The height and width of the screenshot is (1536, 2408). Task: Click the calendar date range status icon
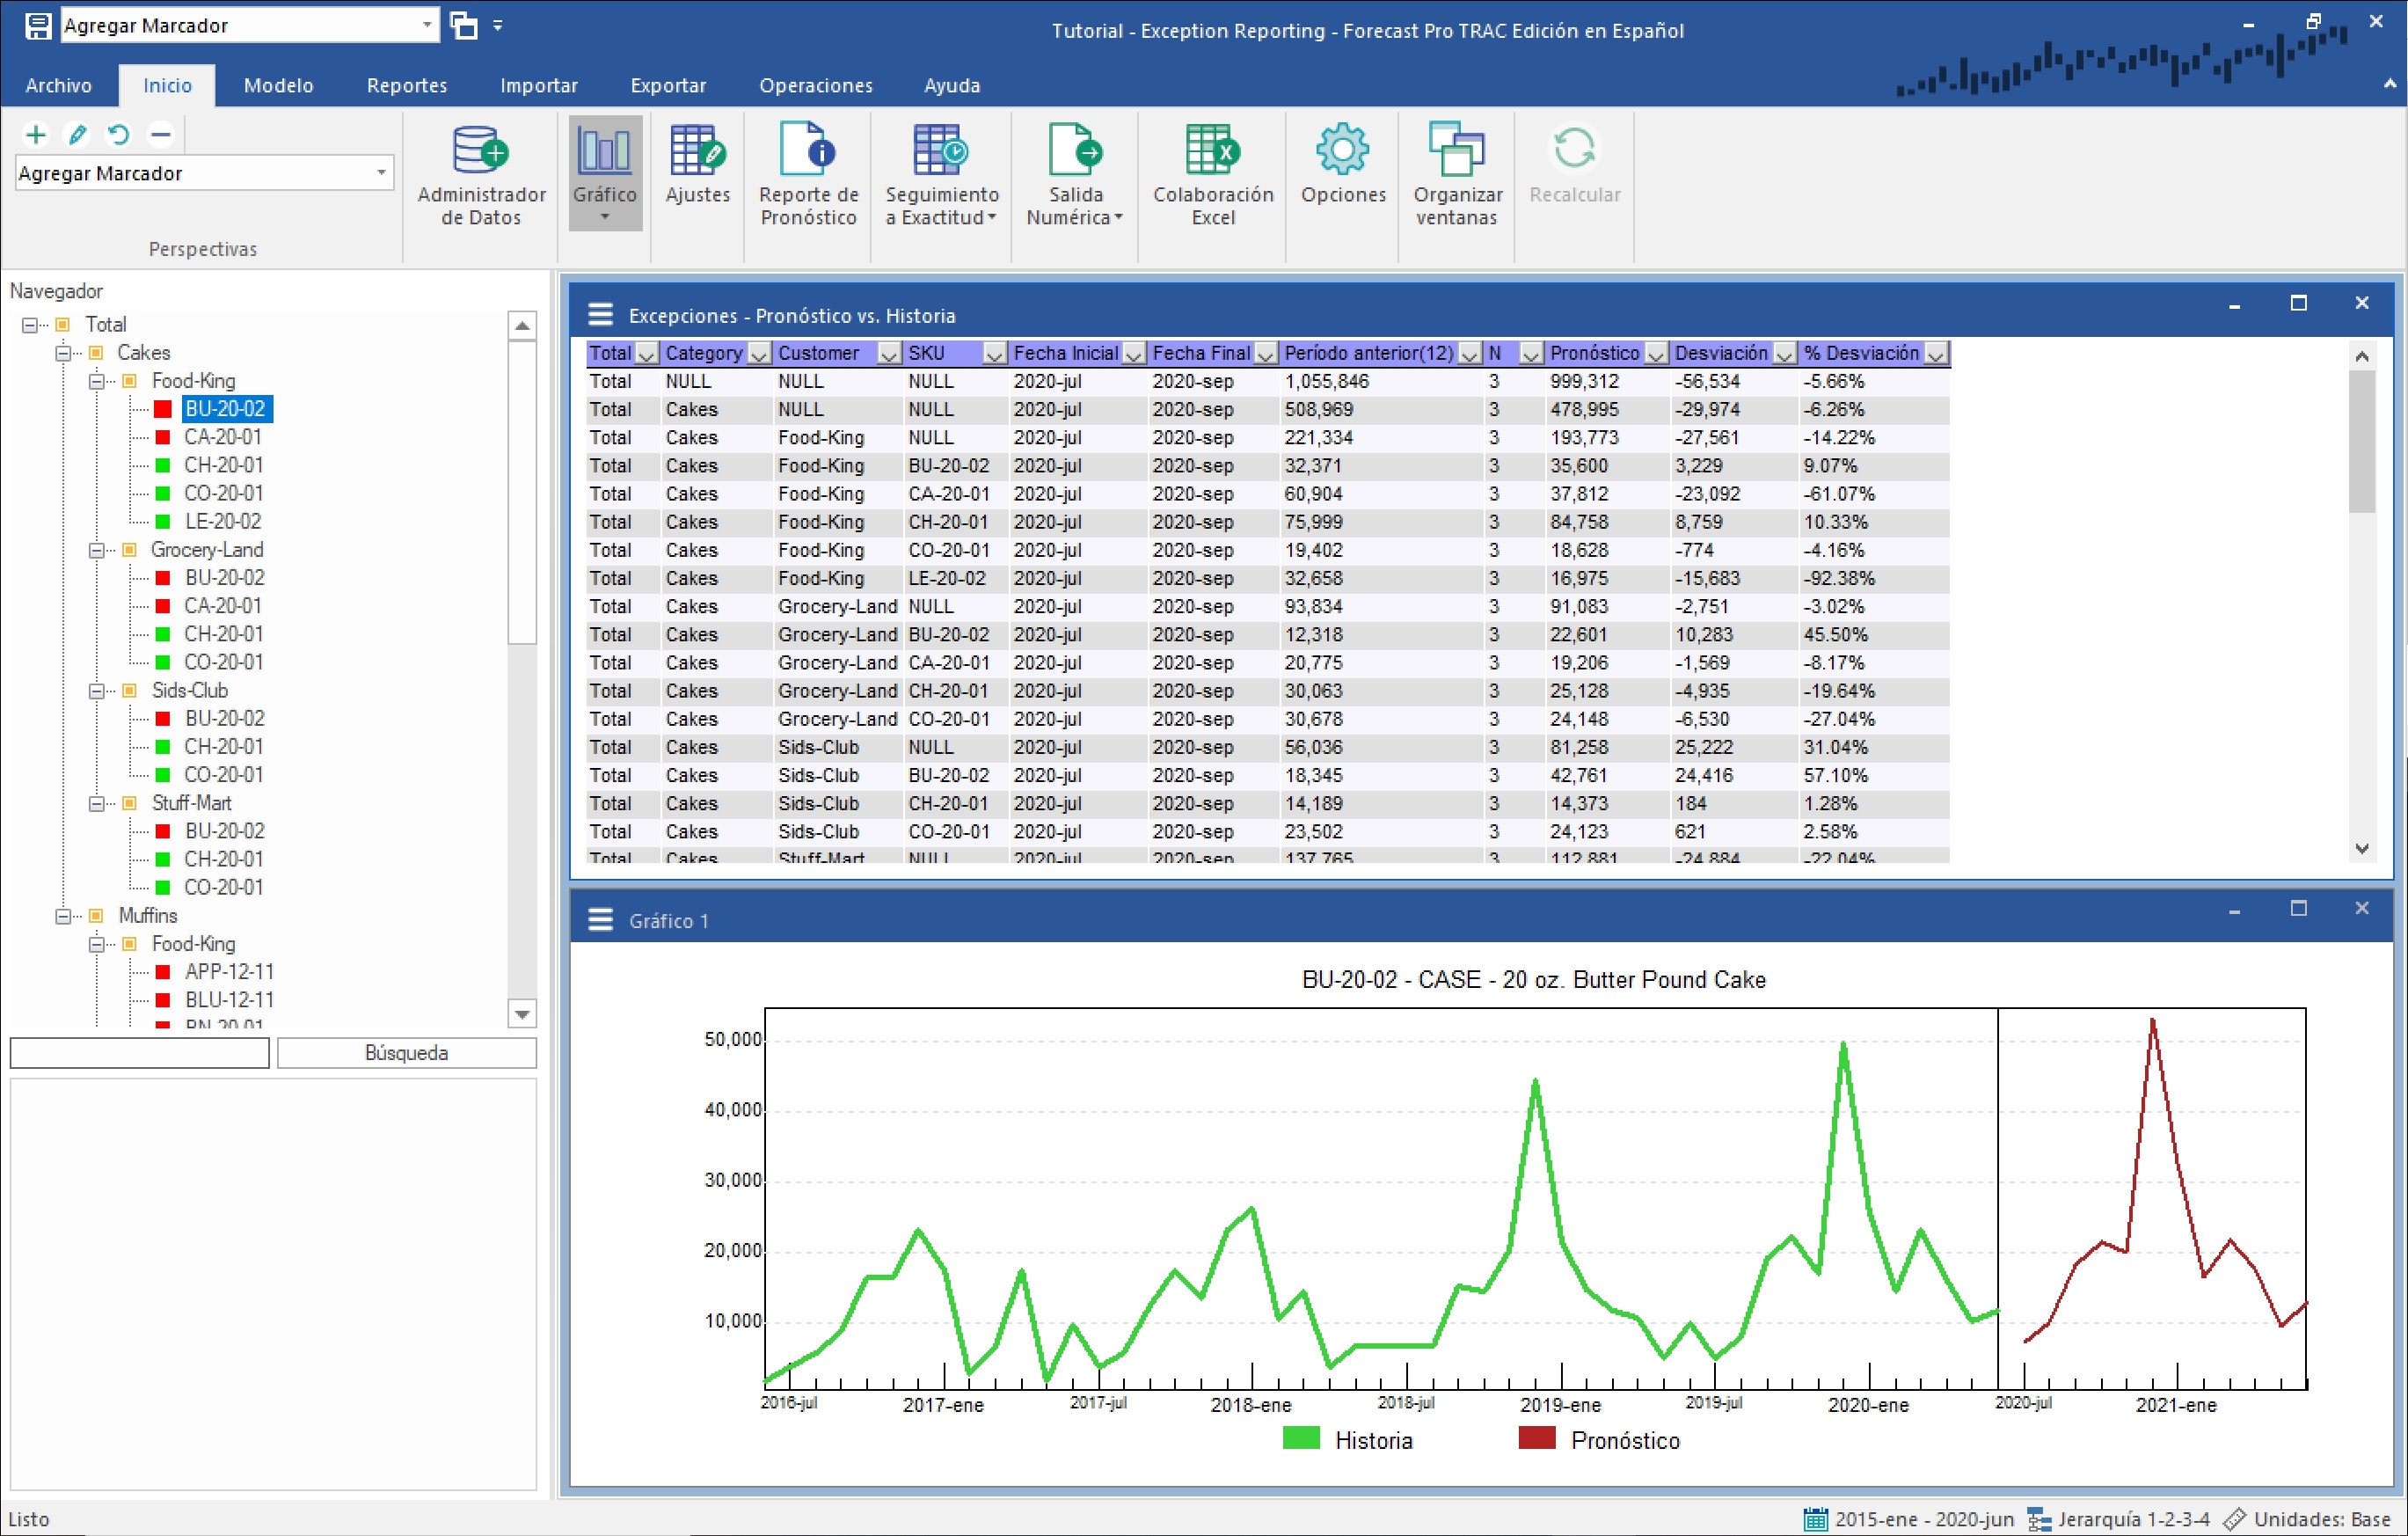pos(1815,1519)
